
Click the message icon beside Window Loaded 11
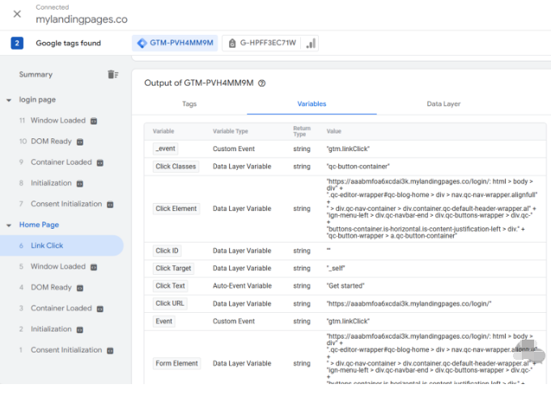click(93, 121)
